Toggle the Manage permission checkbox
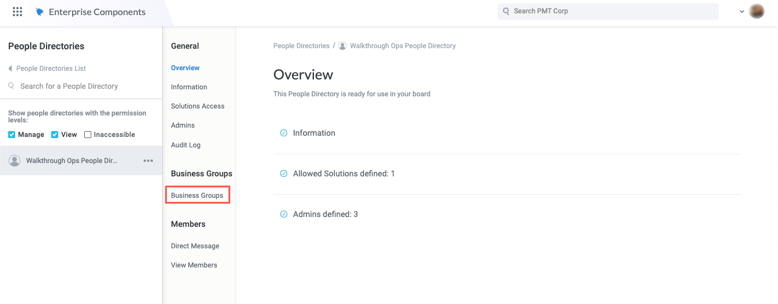The image size is (778, 304). point(12,135)
